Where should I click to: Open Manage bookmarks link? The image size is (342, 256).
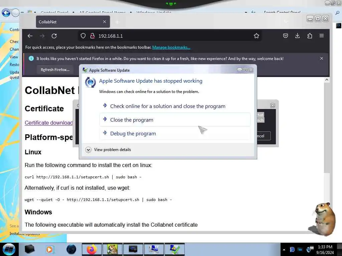(x=171, y=47)
